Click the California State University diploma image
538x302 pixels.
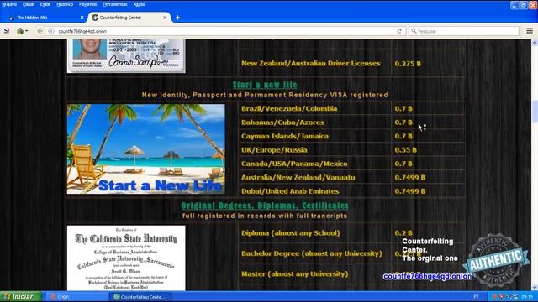click(x=126, y=258)
